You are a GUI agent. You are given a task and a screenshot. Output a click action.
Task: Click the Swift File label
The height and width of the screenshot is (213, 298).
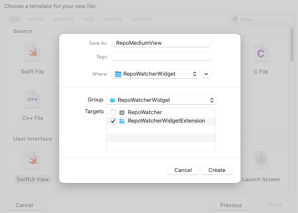(x=33, y=71)
